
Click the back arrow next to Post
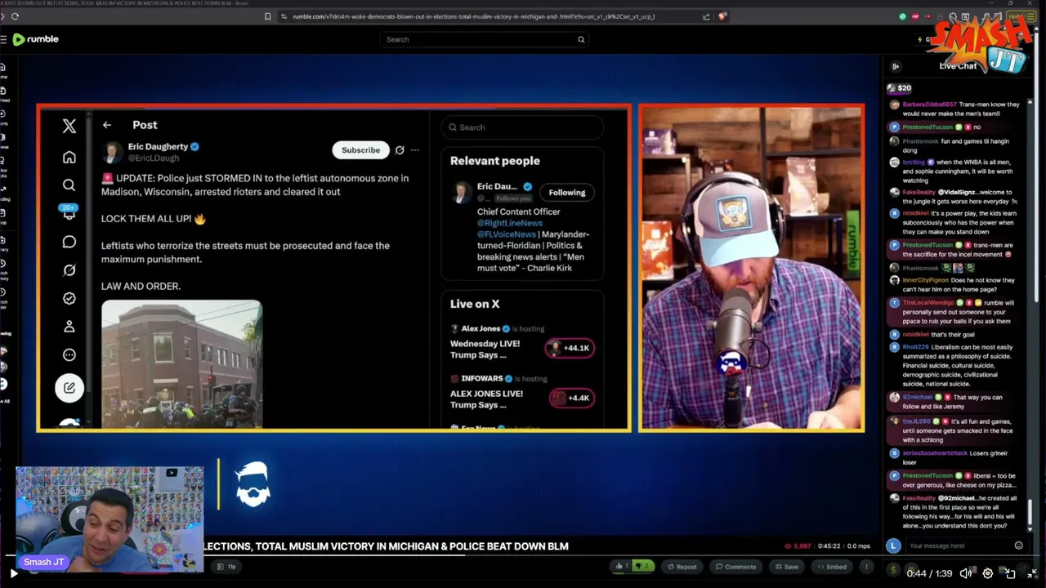tap(107, 125)
